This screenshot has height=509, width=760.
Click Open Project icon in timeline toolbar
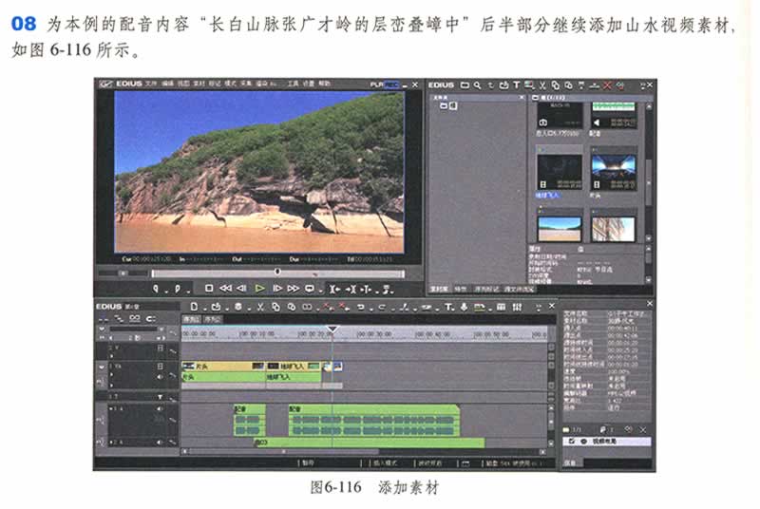pyautogui.click(x=217, y=307)
